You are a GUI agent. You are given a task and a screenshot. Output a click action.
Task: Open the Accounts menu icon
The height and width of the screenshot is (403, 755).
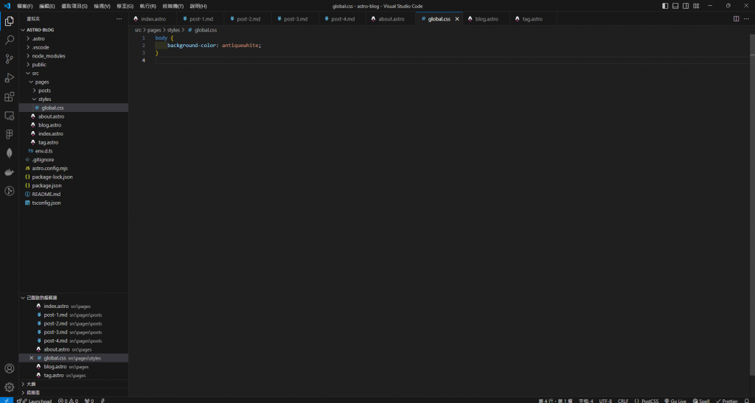pos(9,368)
